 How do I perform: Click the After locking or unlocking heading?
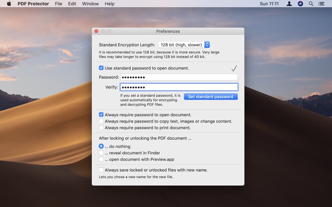click(145, 138)
